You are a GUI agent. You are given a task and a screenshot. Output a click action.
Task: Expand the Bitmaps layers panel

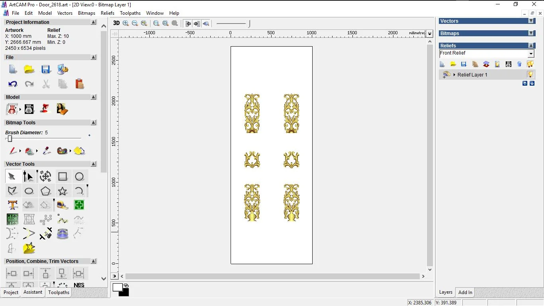[x=531, y=33]
